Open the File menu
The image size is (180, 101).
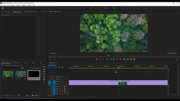coord(2,5)
